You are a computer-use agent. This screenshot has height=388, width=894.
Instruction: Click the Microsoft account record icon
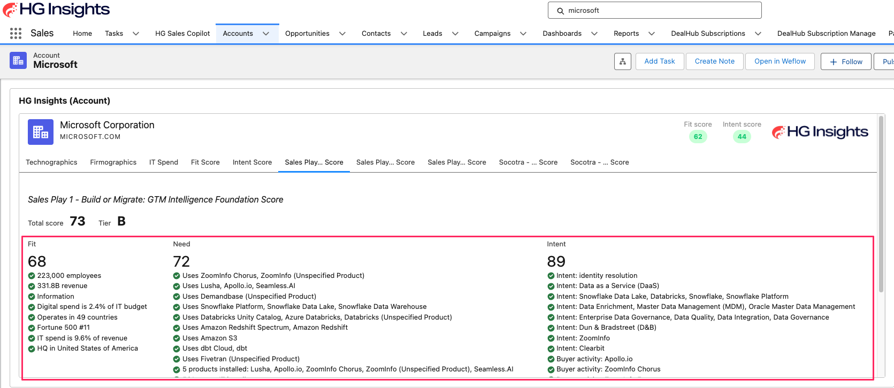pos(18,60)
